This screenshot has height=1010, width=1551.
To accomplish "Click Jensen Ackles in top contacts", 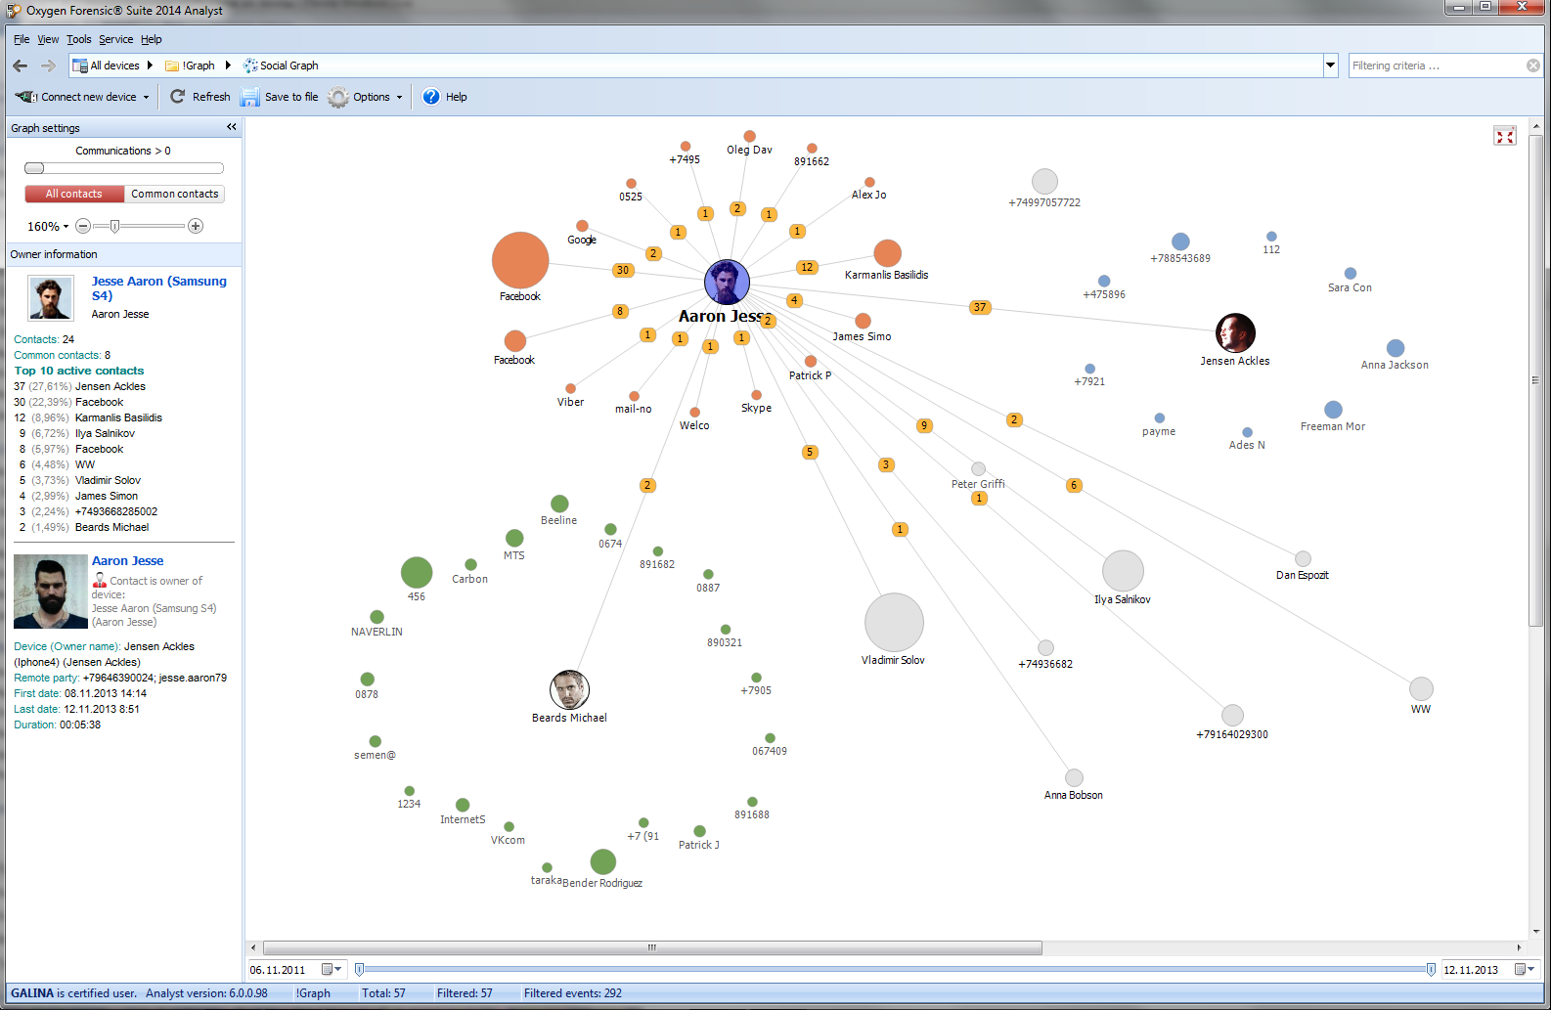I will [111, 386].
